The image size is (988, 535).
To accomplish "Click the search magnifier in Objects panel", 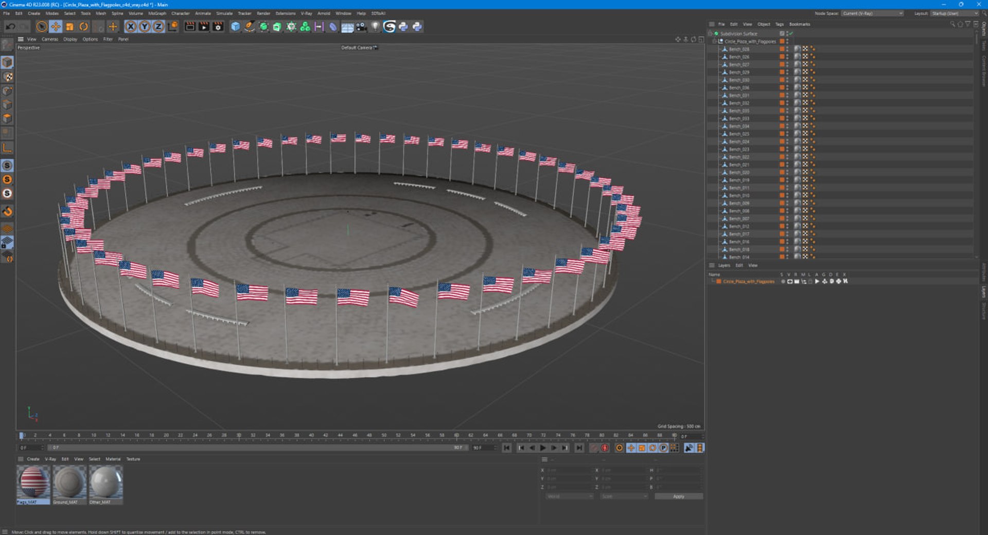I will tap(952, 24).
